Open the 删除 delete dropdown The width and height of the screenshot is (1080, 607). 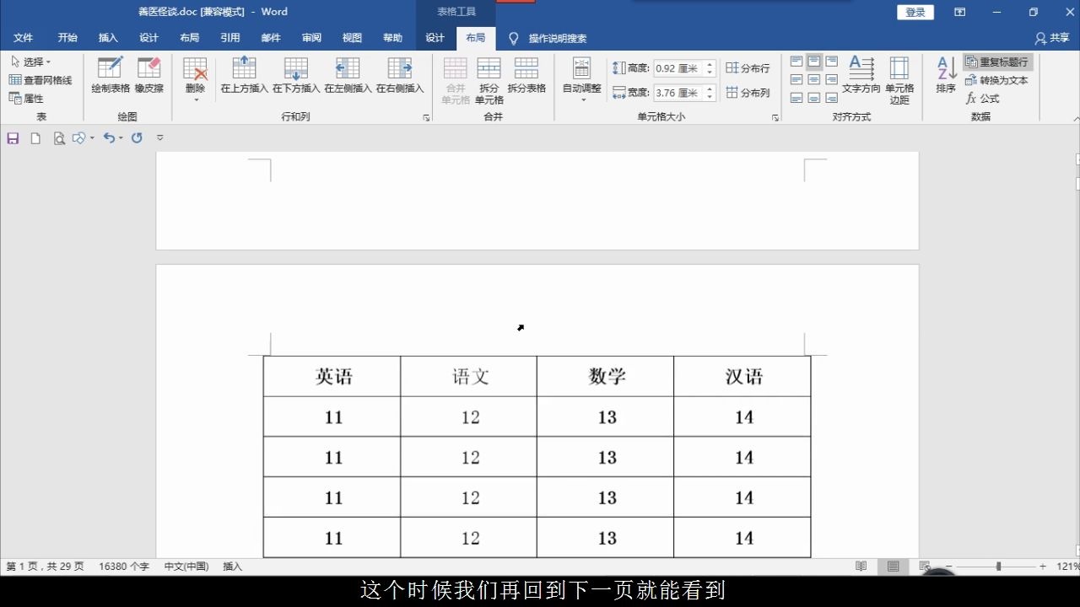(195, 80)
